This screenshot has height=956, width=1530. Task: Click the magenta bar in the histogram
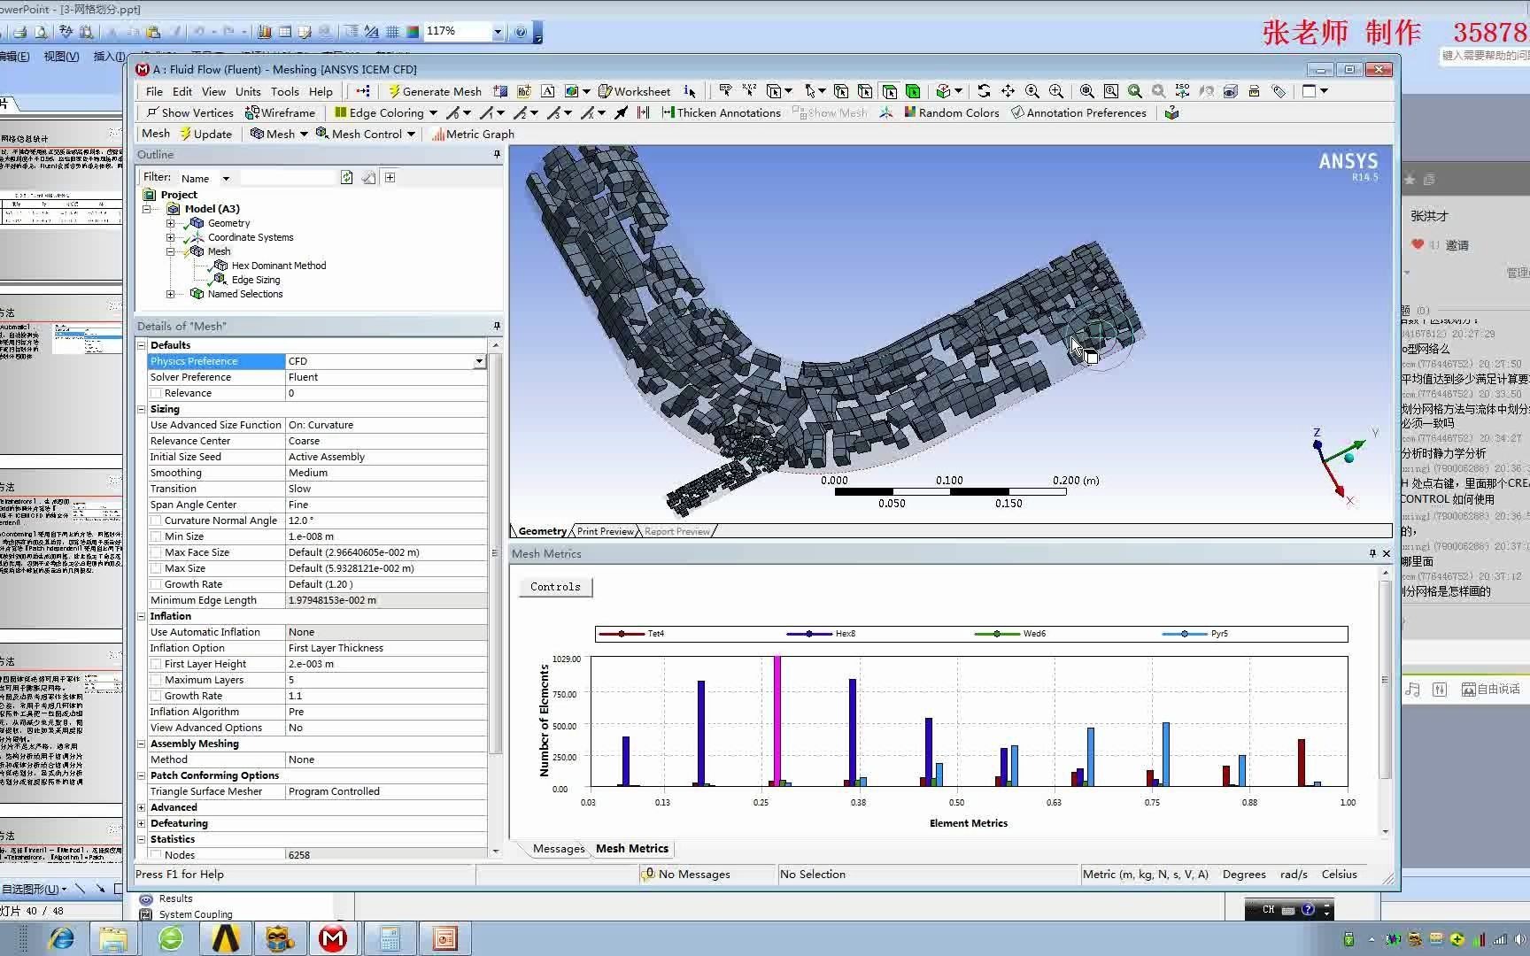[x=777, y=721]
